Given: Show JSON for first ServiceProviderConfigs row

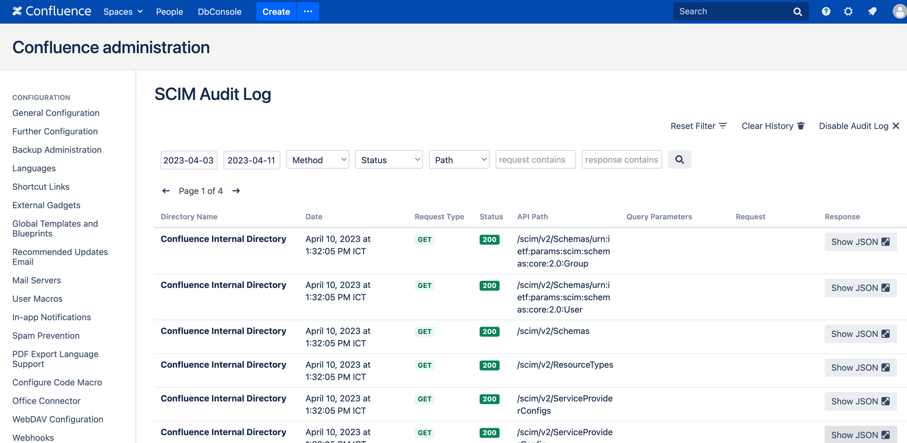Looking at the screenshot, I should point(860,401).
